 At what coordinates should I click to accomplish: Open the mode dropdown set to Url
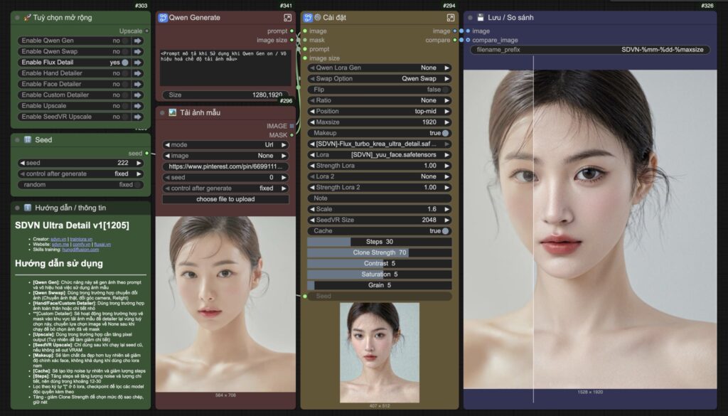[225, 144]
